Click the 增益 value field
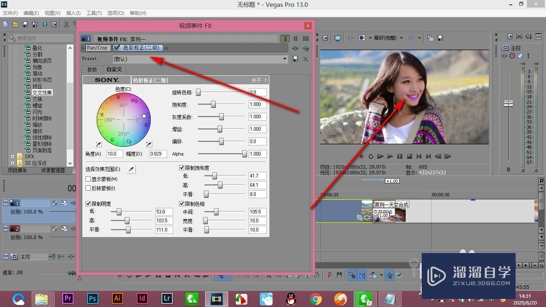Viewport: 546px width, 307px height. pos(257,129)
